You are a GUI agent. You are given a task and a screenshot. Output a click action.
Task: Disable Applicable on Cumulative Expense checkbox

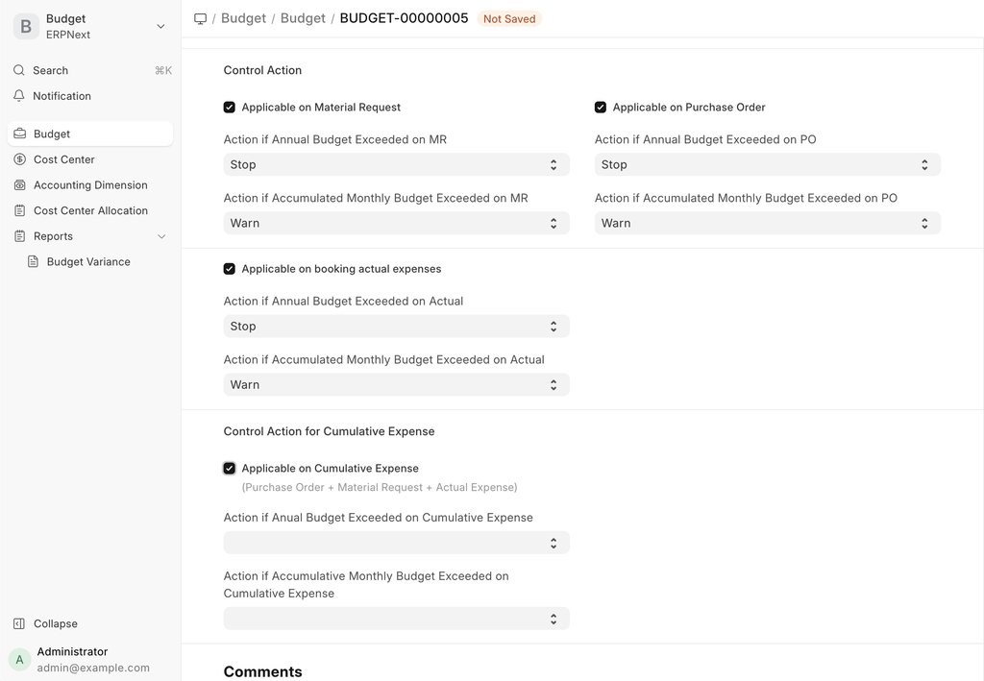230,469
